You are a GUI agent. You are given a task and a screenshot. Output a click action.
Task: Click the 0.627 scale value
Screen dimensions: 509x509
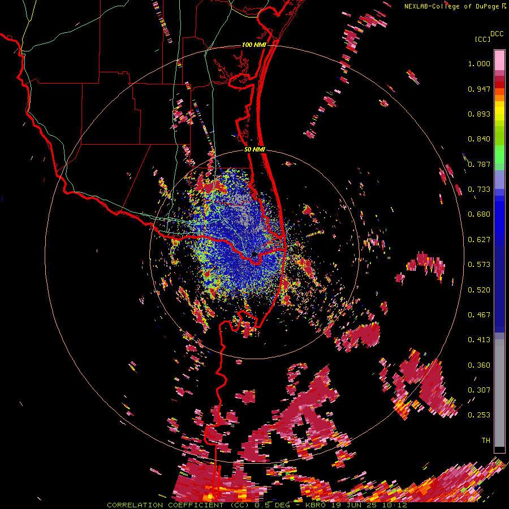479,240
